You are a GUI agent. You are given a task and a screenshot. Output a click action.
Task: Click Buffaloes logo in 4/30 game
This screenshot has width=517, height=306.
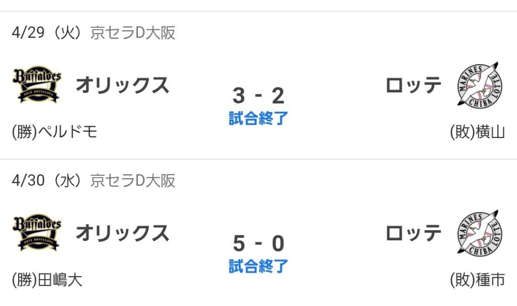pos(37,233)
